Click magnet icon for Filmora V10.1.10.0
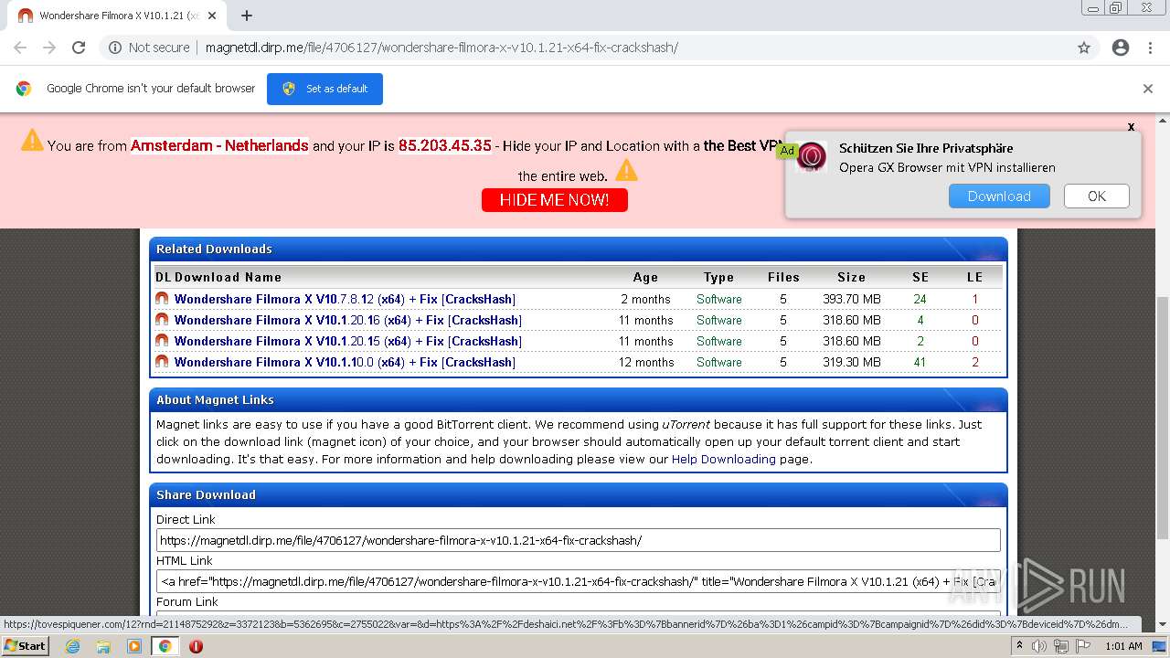Image resolution: width=1170 pixels, height=658 pixels. tap(162, 362)
